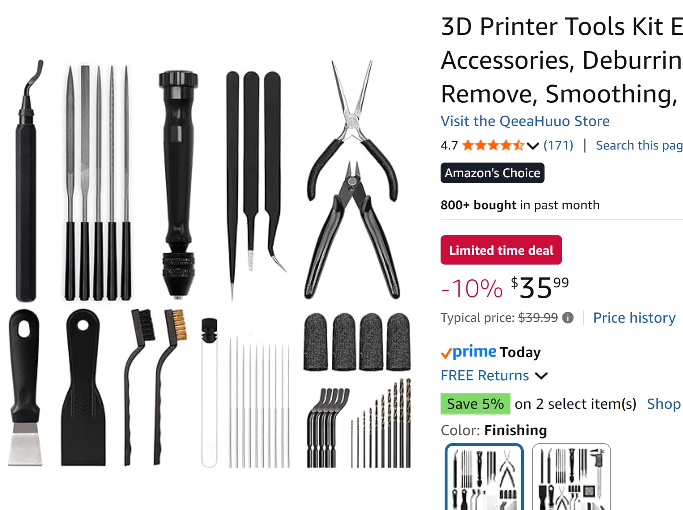Click the Amazon's Choice badge
This screenshot has width=683, height=510.
(x=493, y=173)
